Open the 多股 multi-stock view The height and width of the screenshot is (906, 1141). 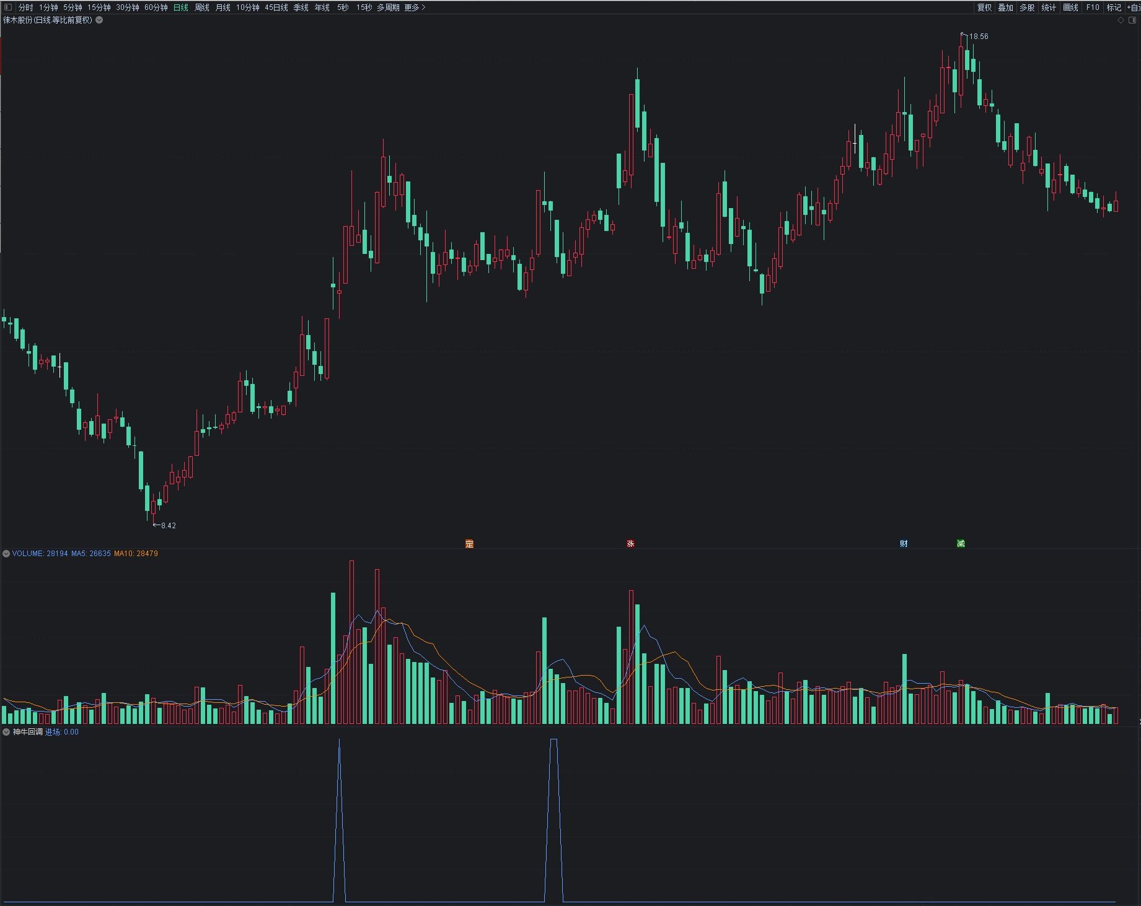click(1027, 7)
